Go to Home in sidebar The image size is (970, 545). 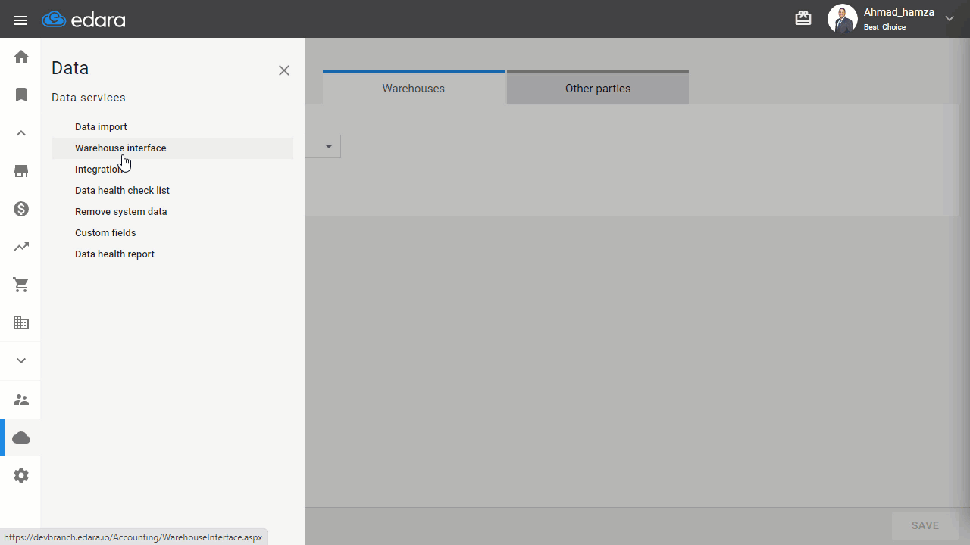pyautogui.click(x=21, y=57)
